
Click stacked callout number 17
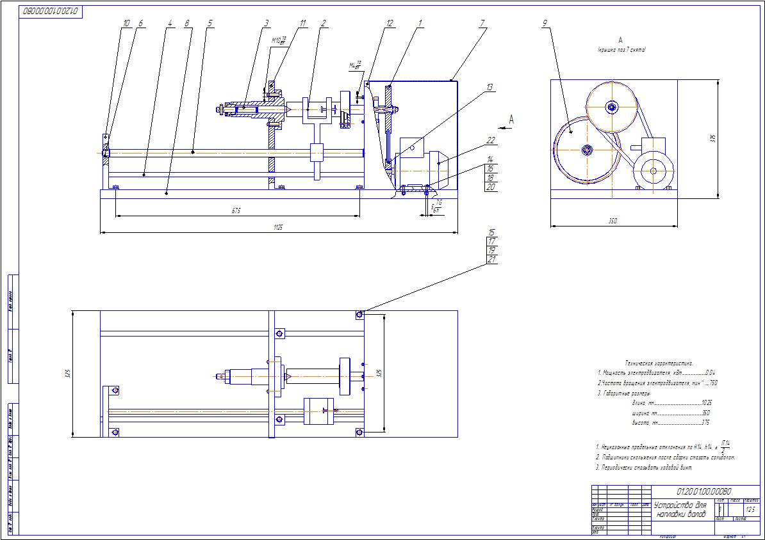(x=492, y=241)
